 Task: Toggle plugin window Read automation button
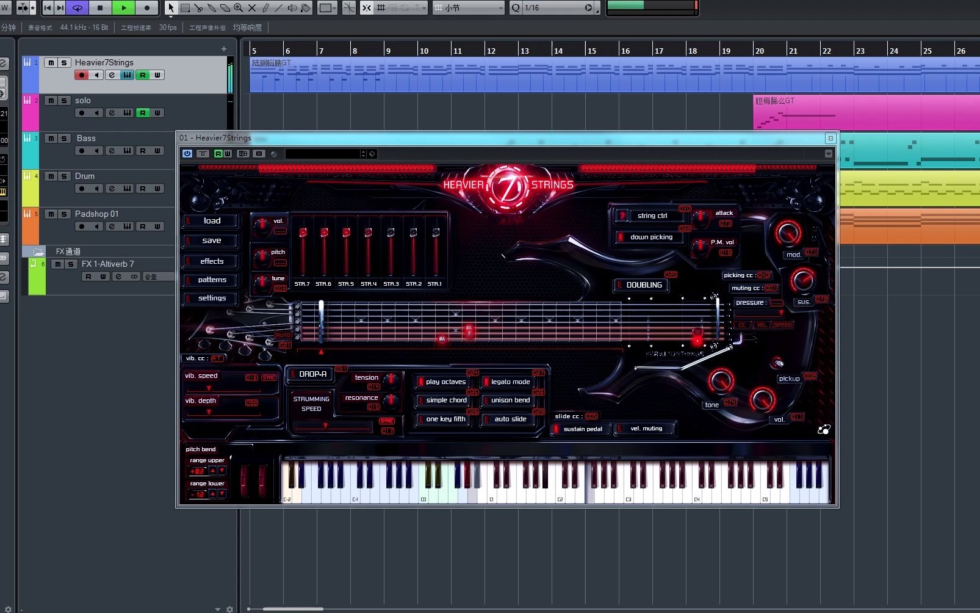click(218, 154)
